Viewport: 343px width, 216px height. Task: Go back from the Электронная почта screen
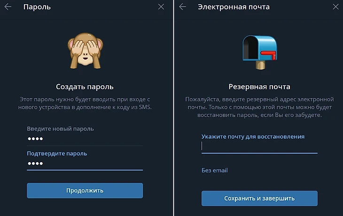[182, 7]
